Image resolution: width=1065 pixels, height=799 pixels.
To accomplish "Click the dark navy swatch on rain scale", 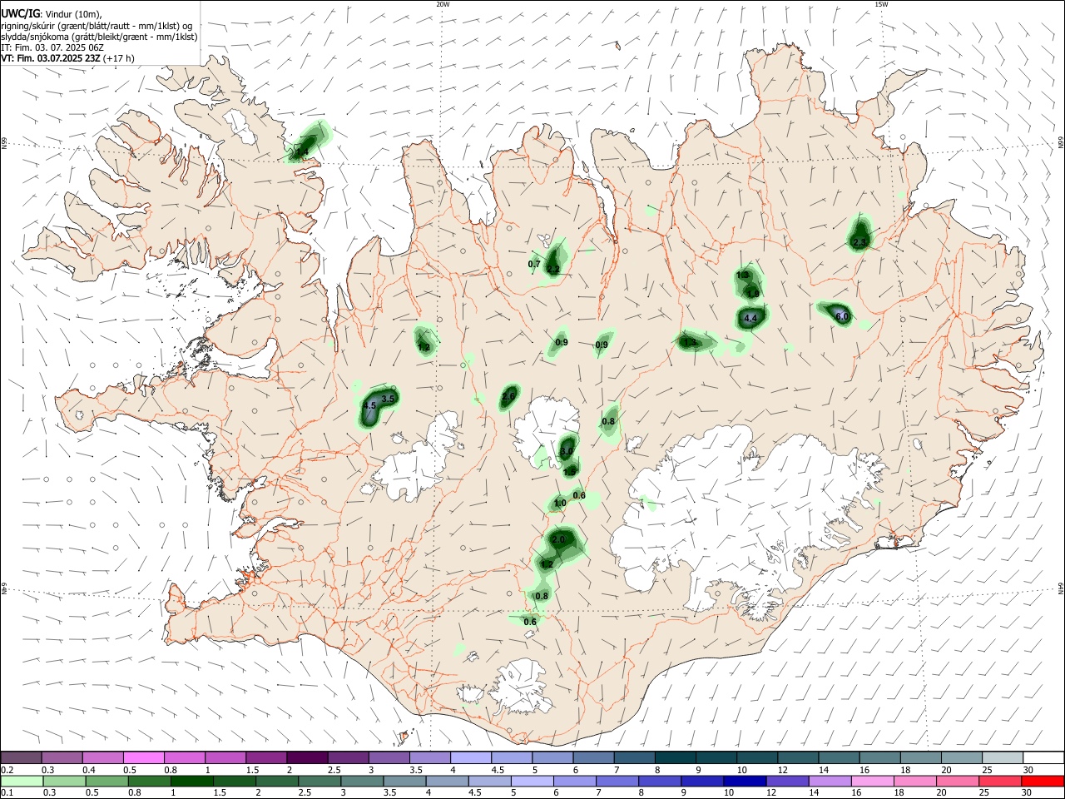I will click(743, 781).
